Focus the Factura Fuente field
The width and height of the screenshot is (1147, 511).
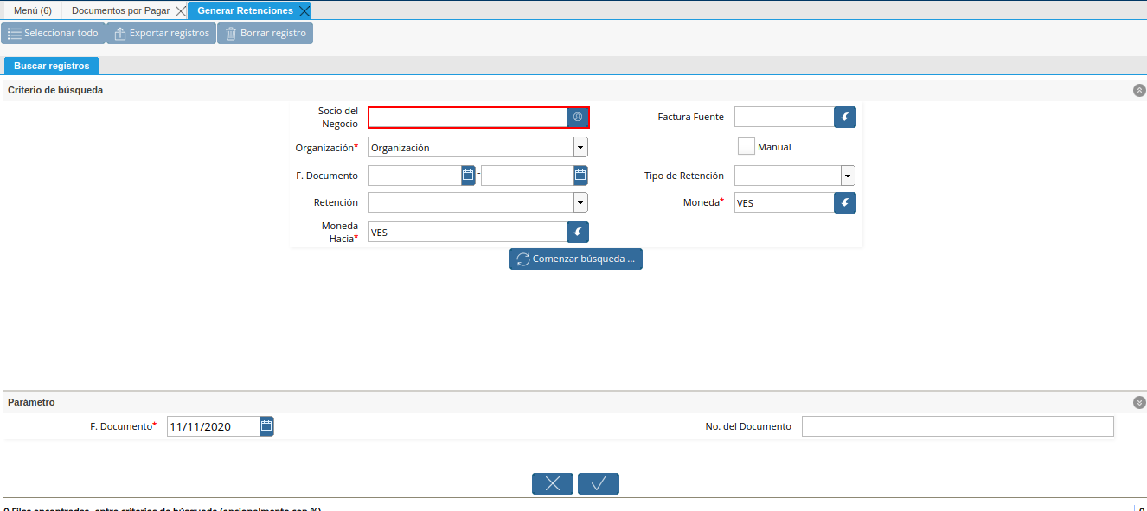[785, 117]
